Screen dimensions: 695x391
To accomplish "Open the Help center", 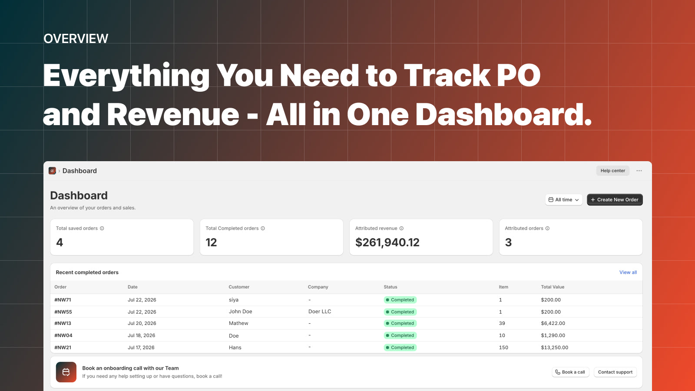I will click(612, 171).
